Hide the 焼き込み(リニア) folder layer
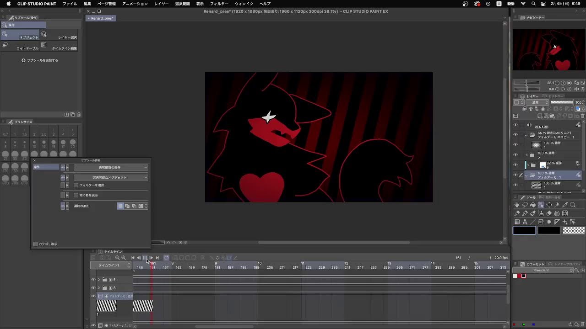 515,135
